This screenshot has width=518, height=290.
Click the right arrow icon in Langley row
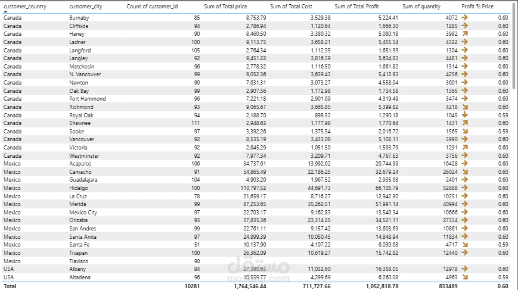(x=465, y=58)
